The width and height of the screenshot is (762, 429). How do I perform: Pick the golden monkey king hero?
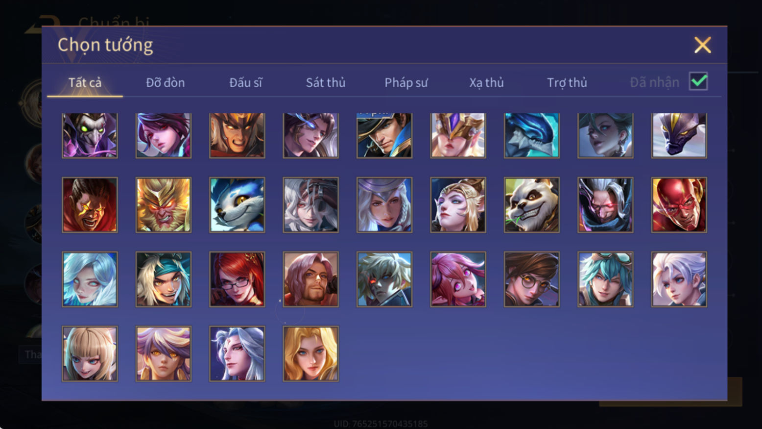[164, 205]
